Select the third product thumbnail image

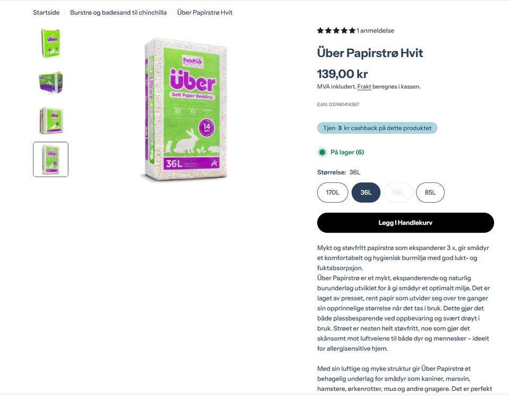click(x=51, y=121)
